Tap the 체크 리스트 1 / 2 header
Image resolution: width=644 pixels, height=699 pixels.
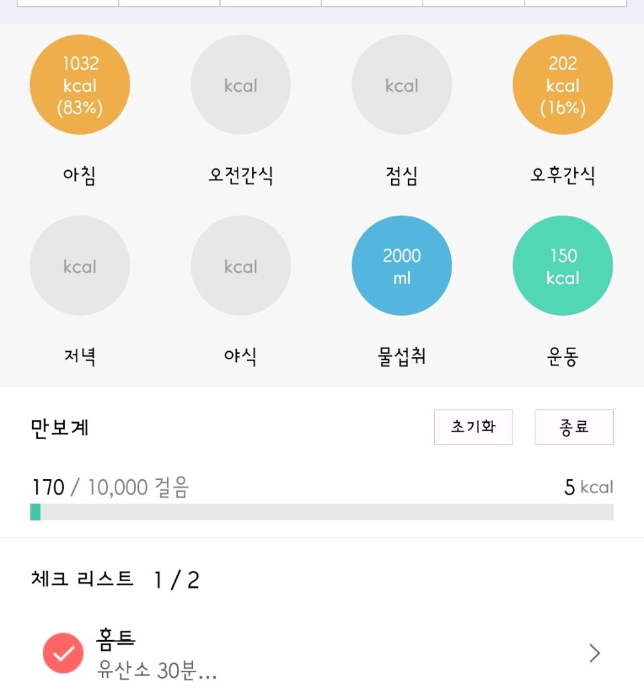(x=115, y=580)
